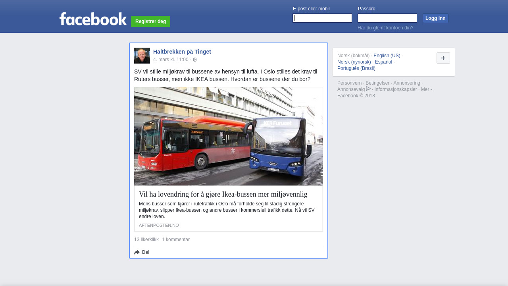Click the plus button for more languages
The width and height of the screenshot is (508, 286).
point(443,58)
